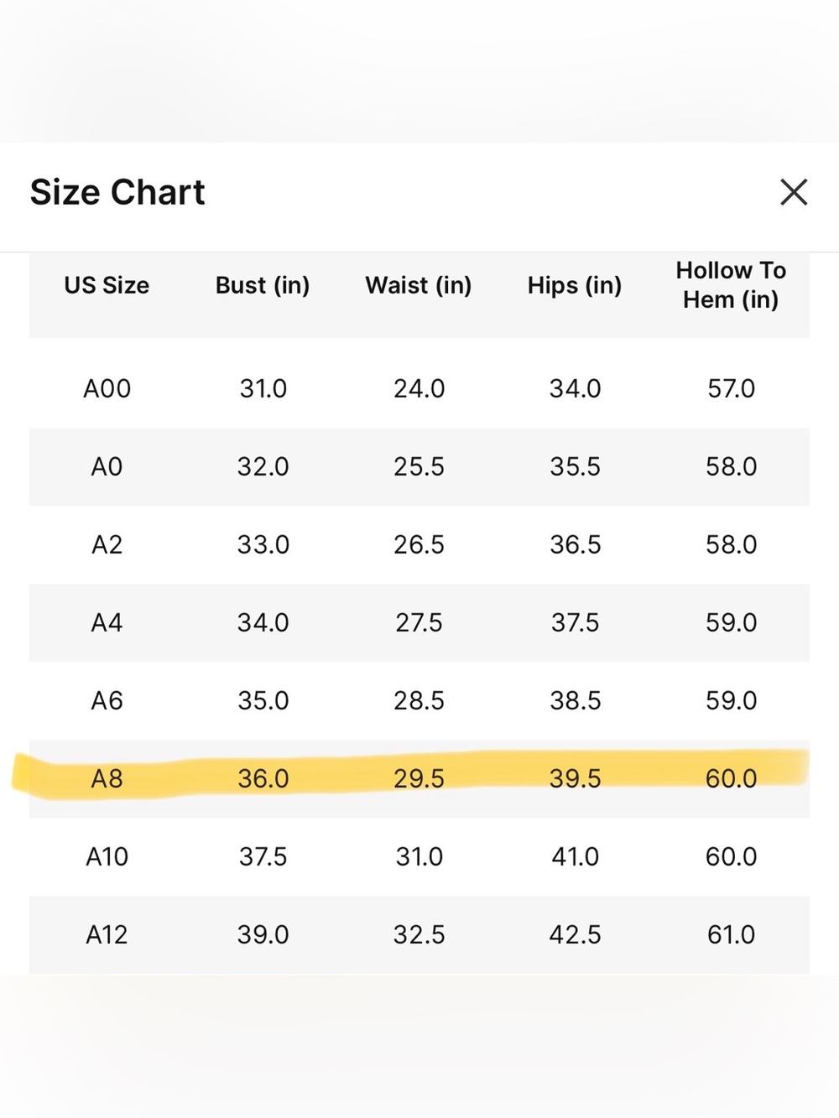Click the Hollow To Hem header
The height and width of the screenshot is (1118, 839).
pyautogui.click(x=731, y=285)
